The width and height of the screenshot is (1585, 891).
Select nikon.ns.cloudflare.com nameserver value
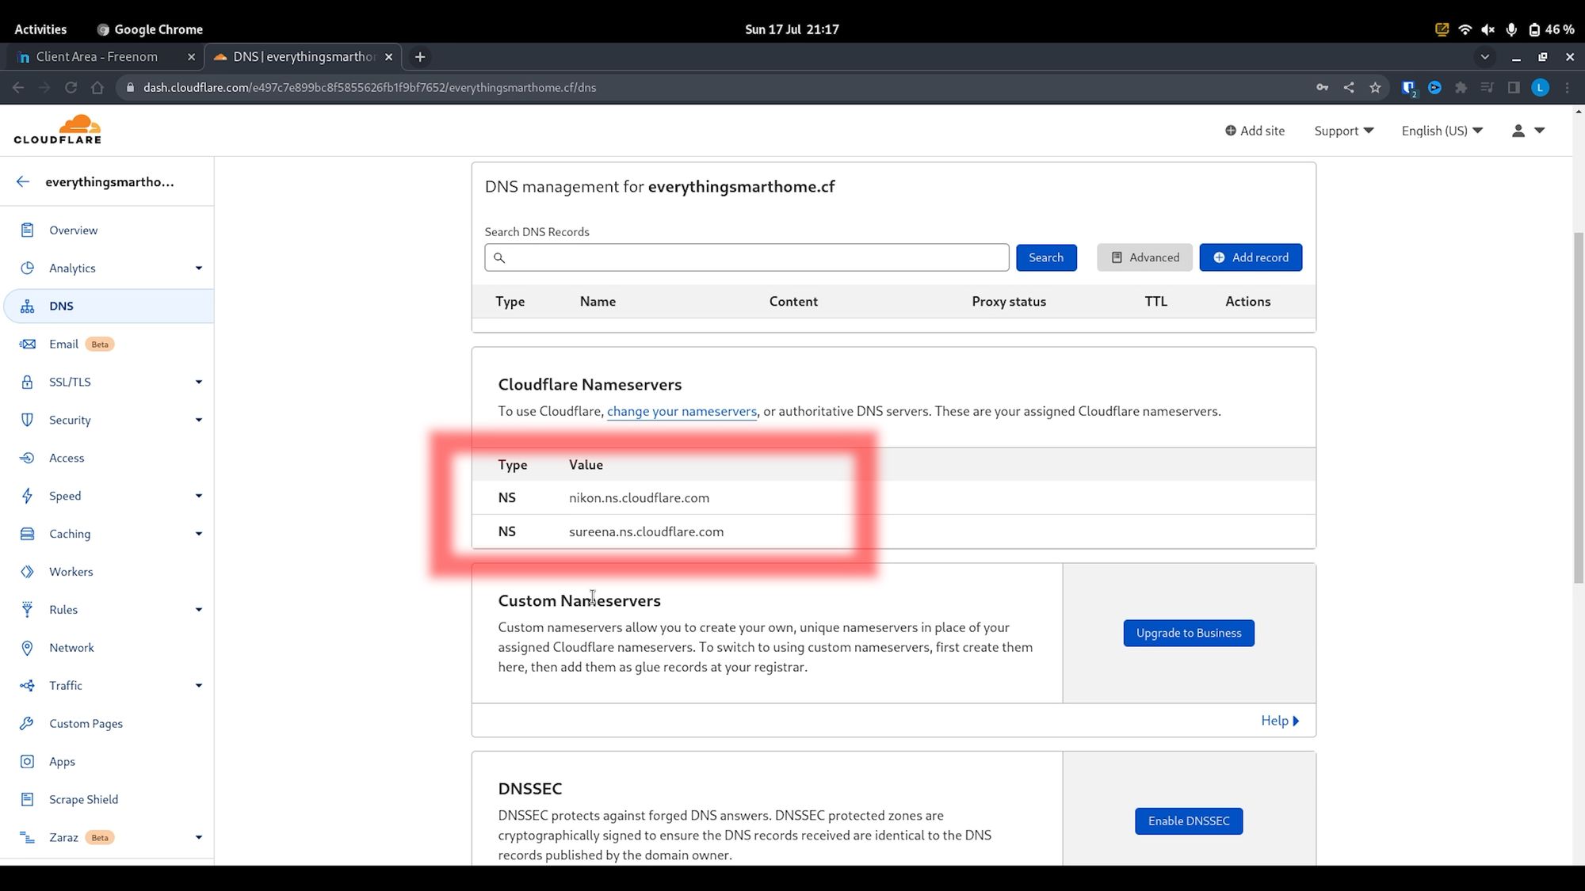coord(639,497)
